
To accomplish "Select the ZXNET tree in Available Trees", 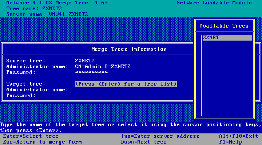I will click(227, 38).
